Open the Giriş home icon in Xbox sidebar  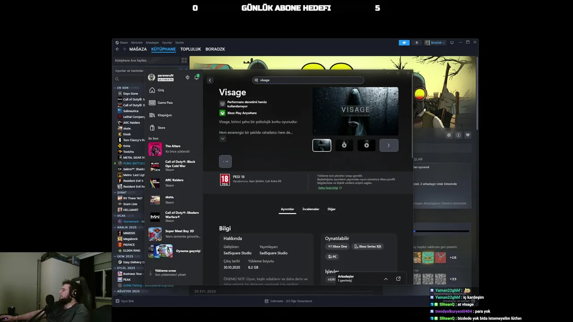(152, 90)
